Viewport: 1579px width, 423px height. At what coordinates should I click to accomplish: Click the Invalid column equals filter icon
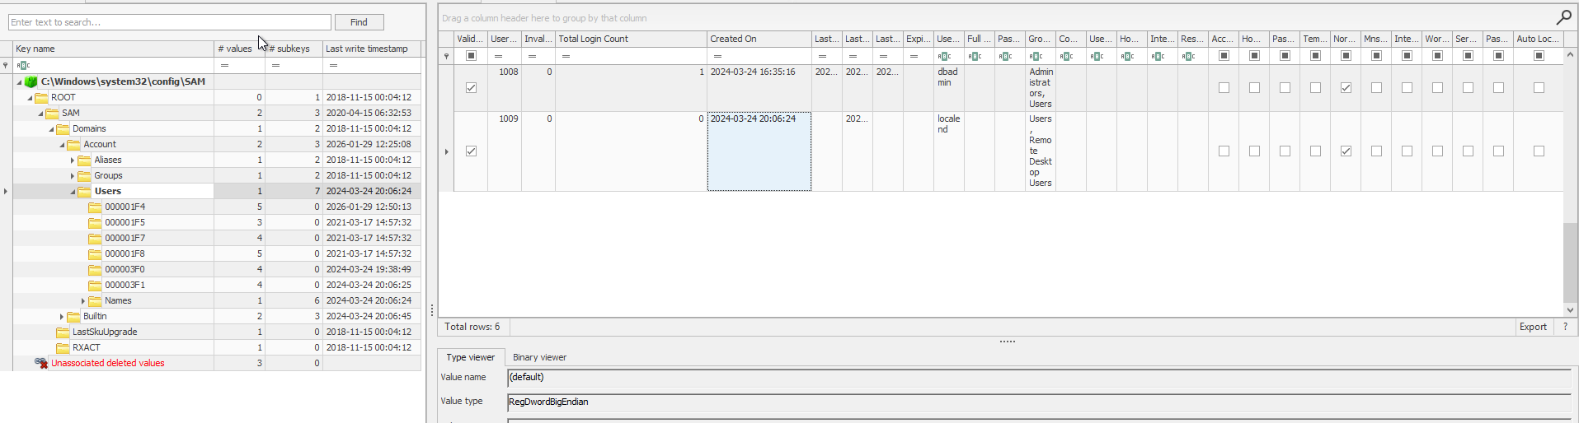(x=532, y=56)
